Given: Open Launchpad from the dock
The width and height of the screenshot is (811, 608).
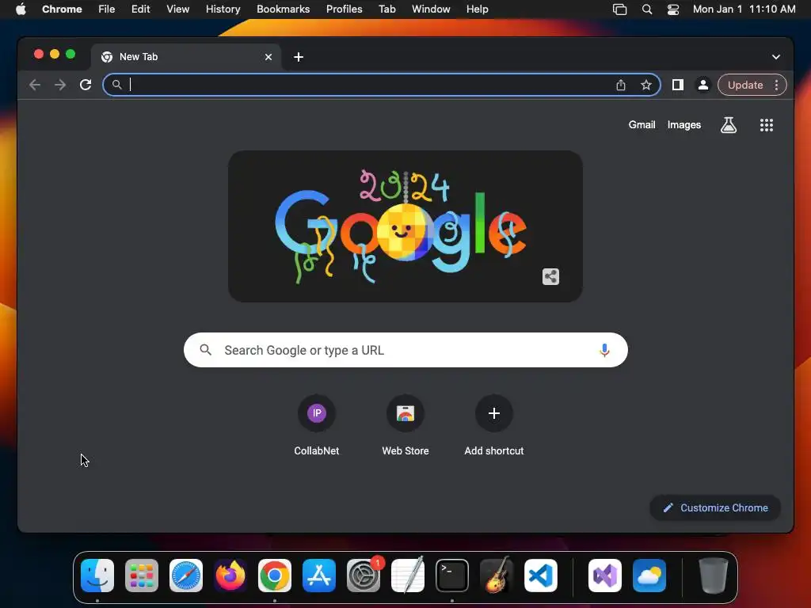Looking at the screenshot, I should (142, 576).
